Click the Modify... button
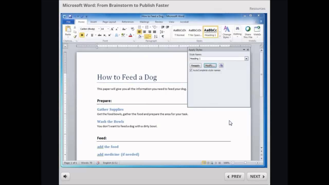This screenshot has height=185, width=329. click(210, 66)
